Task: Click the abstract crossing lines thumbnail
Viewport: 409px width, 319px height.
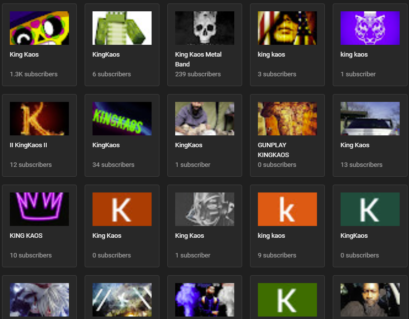Action: (x=122, y=300)
